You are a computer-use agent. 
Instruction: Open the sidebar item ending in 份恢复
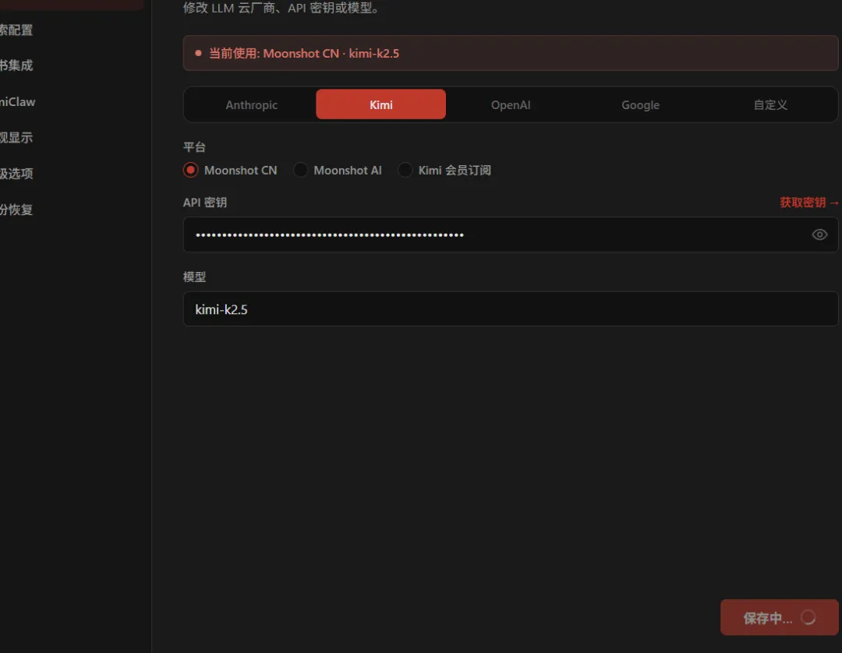point(16,210)
